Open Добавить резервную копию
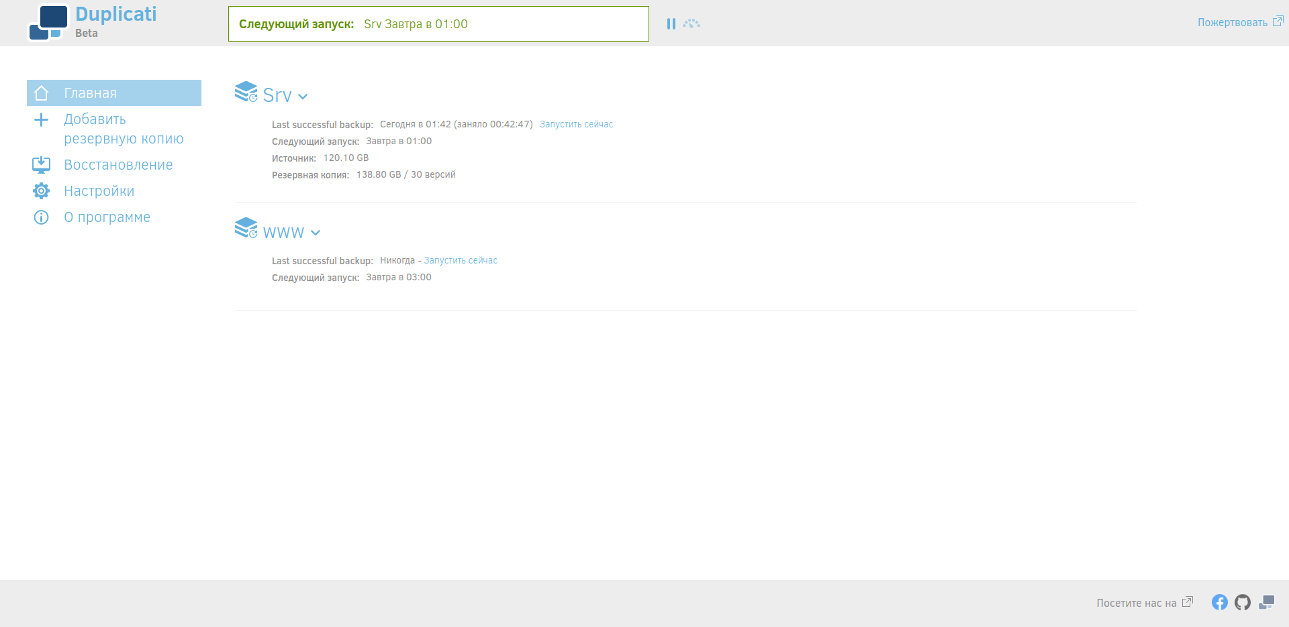This screenshot has width=1289, height=627. click(x=124, y=129)
